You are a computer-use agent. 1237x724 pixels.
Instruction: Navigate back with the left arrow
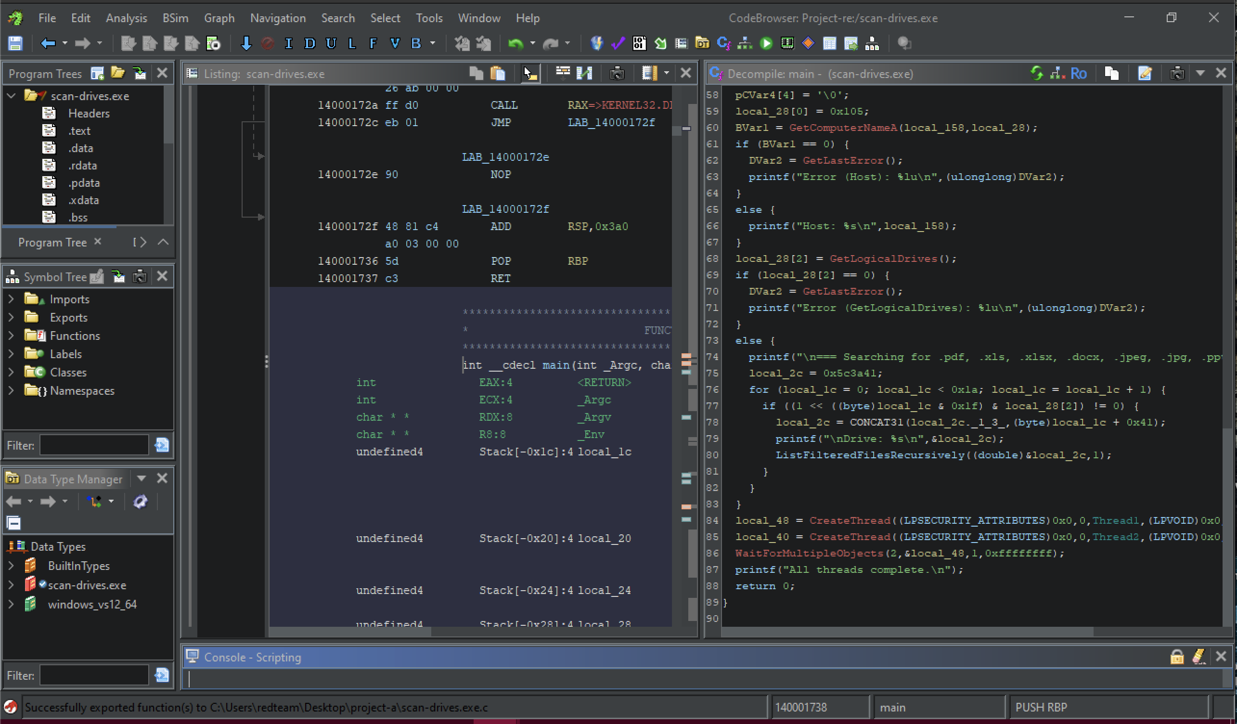click(48, 43)
